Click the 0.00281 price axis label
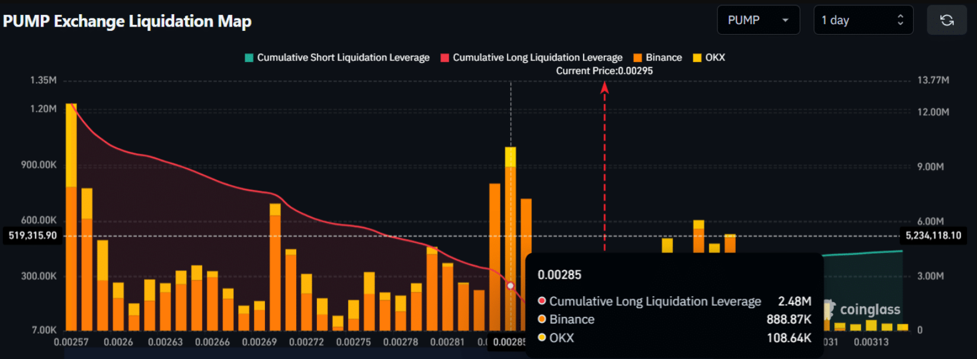 point(447,342)
